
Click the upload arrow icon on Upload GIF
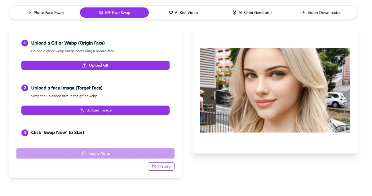pyautogui.click(x=84, y=65)
